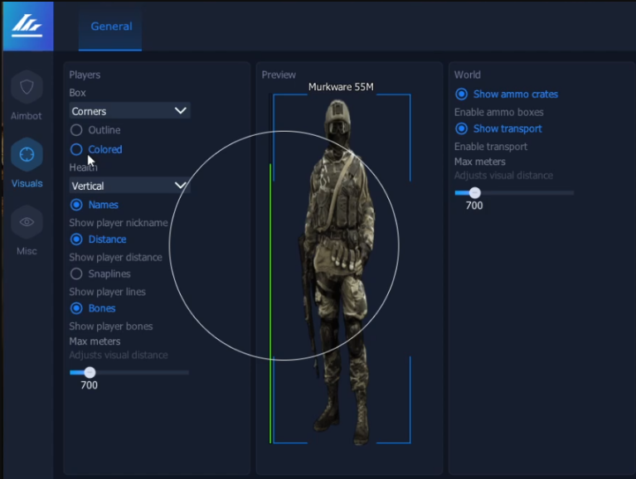The height and width of the screenshot is (479, 636).
Task: Click the Players value 700 text
Action: (89, 385)
